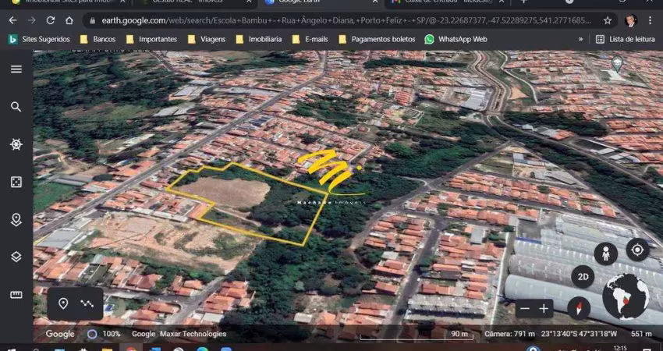
Task: Open the Imobiliaria bookmarks folder
Action: pyautogui.click(x=262, y=38)
